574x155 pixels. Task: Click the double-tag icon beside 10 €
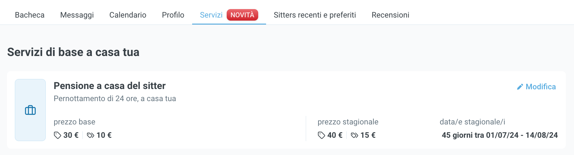(90, 135)
